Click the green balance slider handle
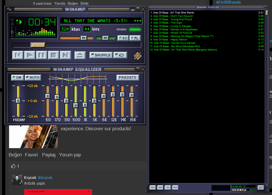 tap(105, 38)
